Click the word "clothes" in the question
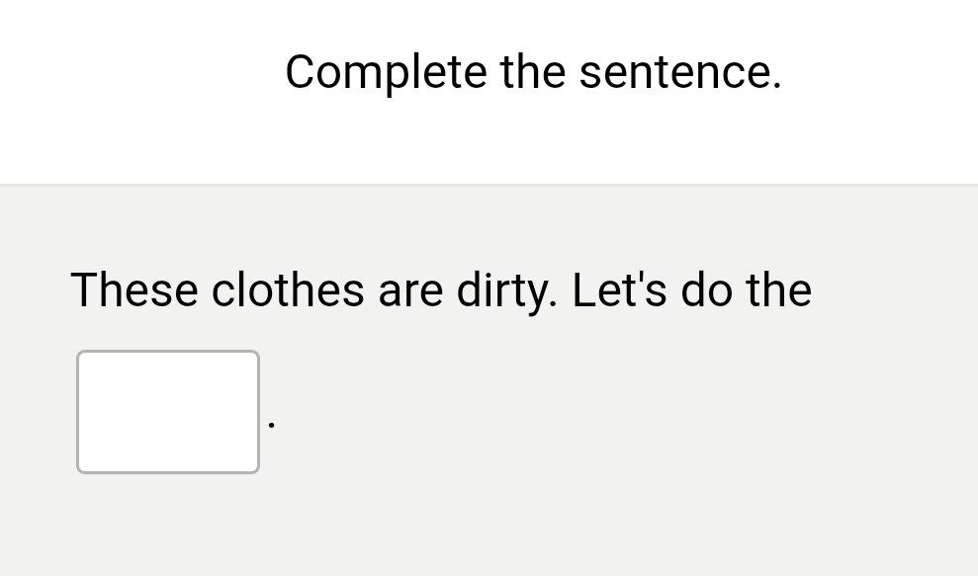This screenshot has height=576, width=978. coord(288,290)
